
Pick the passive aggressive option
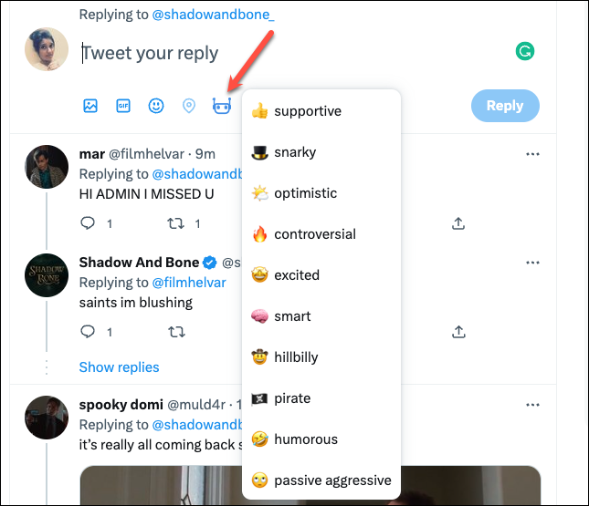pyautogui.click(x=321, y=480)
